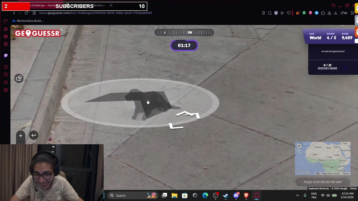
Task: Reload the GeoGuessr page
Action: [26, 13]
